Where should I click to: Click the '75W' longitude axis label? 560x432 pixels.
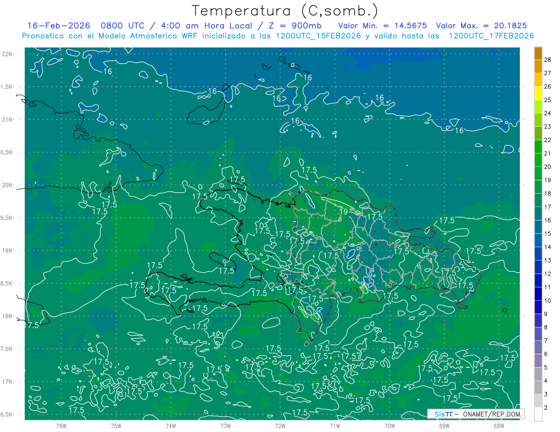pos(116,425)
